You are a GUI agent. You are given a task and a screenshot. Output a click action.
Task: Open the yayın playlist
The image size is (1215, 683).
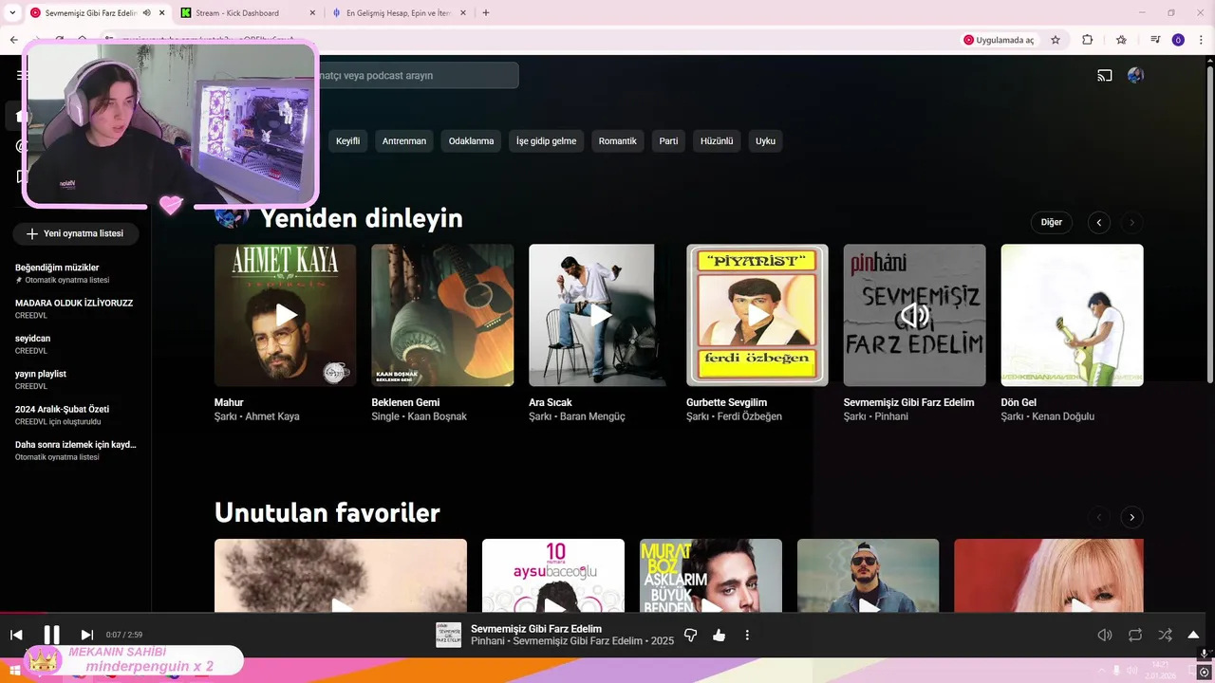pos(76,379)
